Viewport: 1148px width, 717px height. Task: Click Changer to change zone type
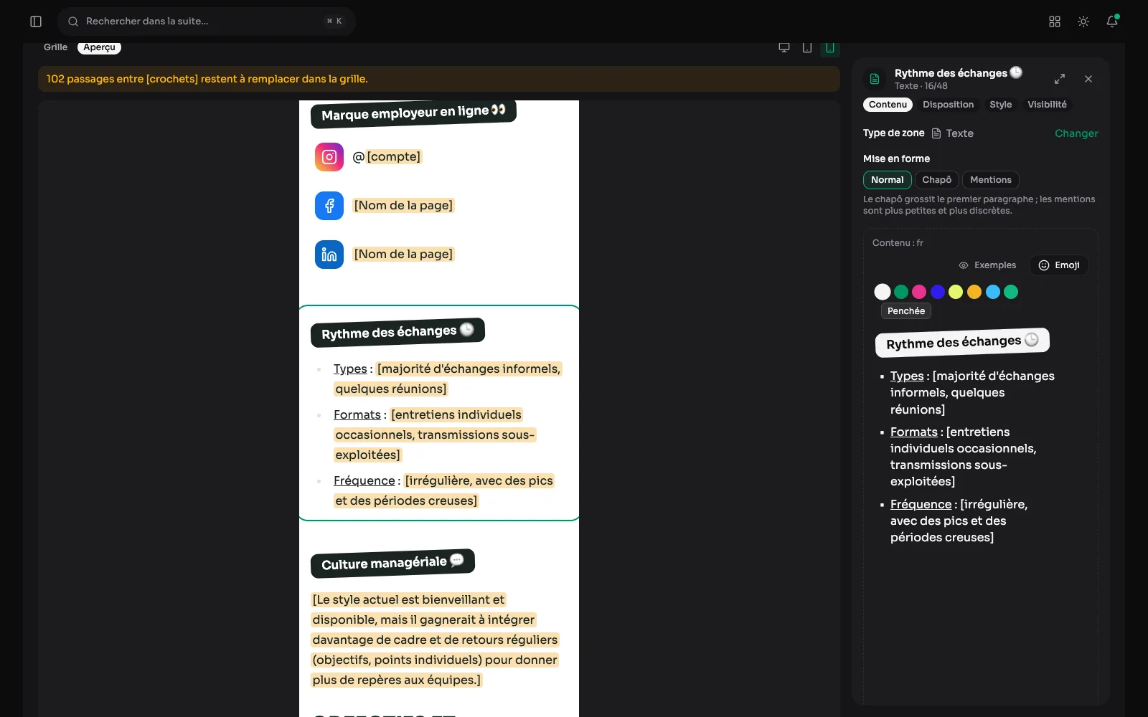pyautogui.click(x=1076, y=133)
